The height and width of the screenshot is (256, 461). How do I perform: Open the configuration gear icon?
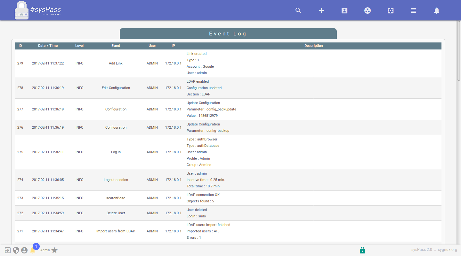pos(391,11)
